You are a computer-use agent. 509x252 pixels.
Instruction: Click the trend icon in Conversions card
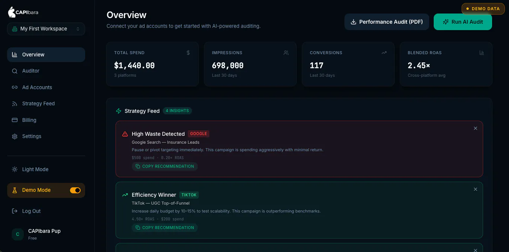[384, 53]
